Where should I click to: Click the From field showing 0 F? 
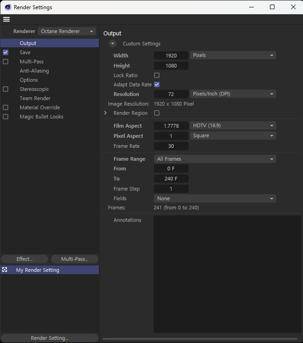(171, 169)
